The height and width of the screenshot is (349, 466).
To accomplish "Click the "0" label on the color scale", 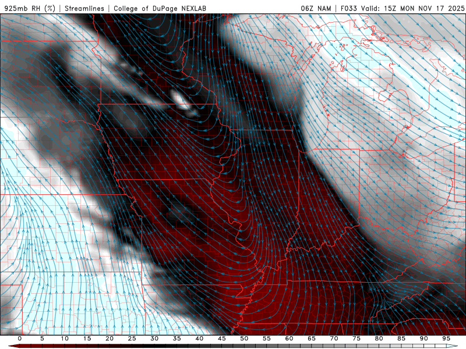I will click(x=20, y=339).
